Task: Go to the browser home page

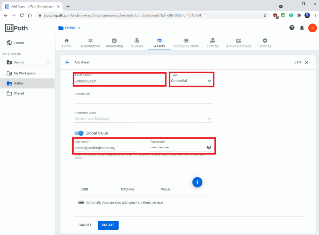Action: (30, 15)
